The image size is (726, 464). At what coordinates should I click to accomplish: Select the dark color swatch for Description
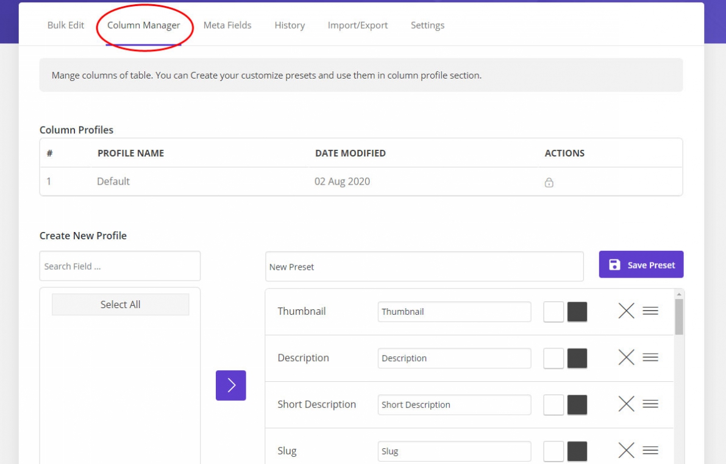(576, 357)
